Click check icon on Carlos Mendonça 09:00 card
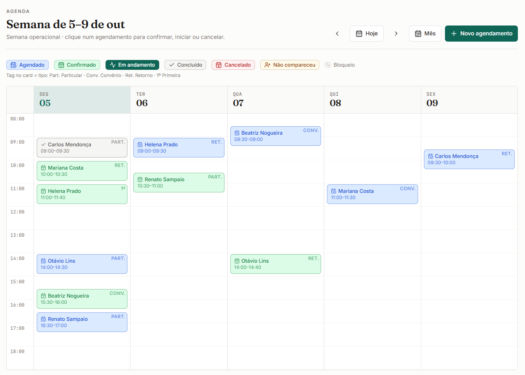Image resolution: width=525 pixels, height=375 pixels. coord(43,145)
